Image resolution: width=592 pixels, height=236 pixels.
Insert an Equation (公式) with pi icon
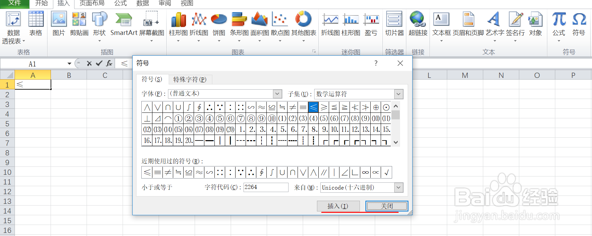(x=559, y=27)
